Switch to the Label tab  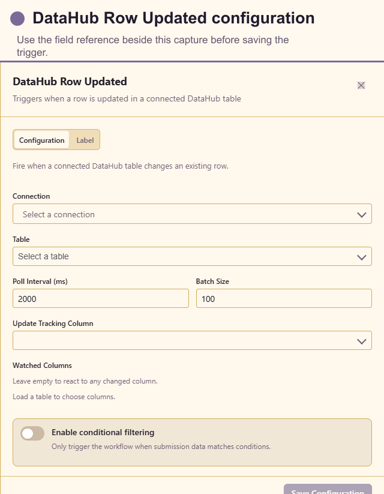(x=85, y=140)
